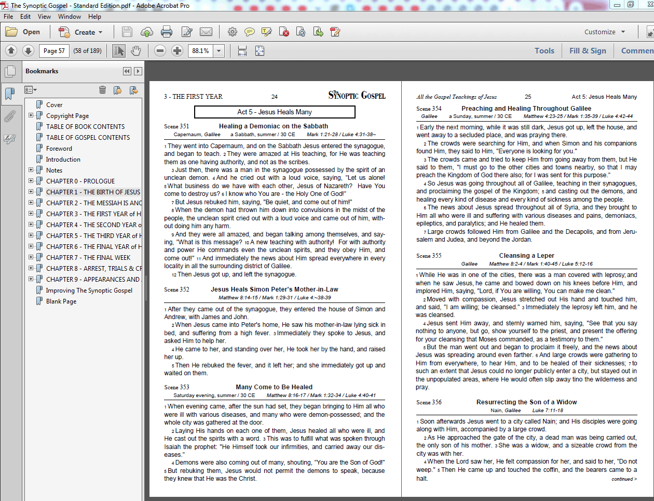Expand CHAPTER 1 - THE BIRTH OF JESUS

click(x=31, y=192)
